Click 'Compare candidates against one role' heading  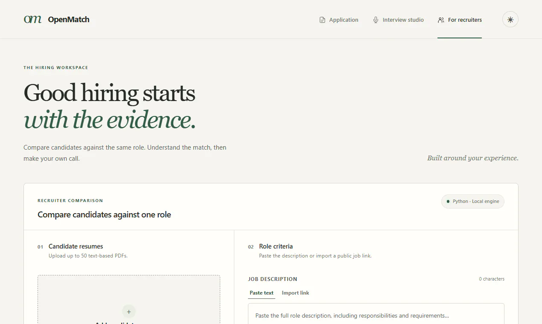(104, 215)
